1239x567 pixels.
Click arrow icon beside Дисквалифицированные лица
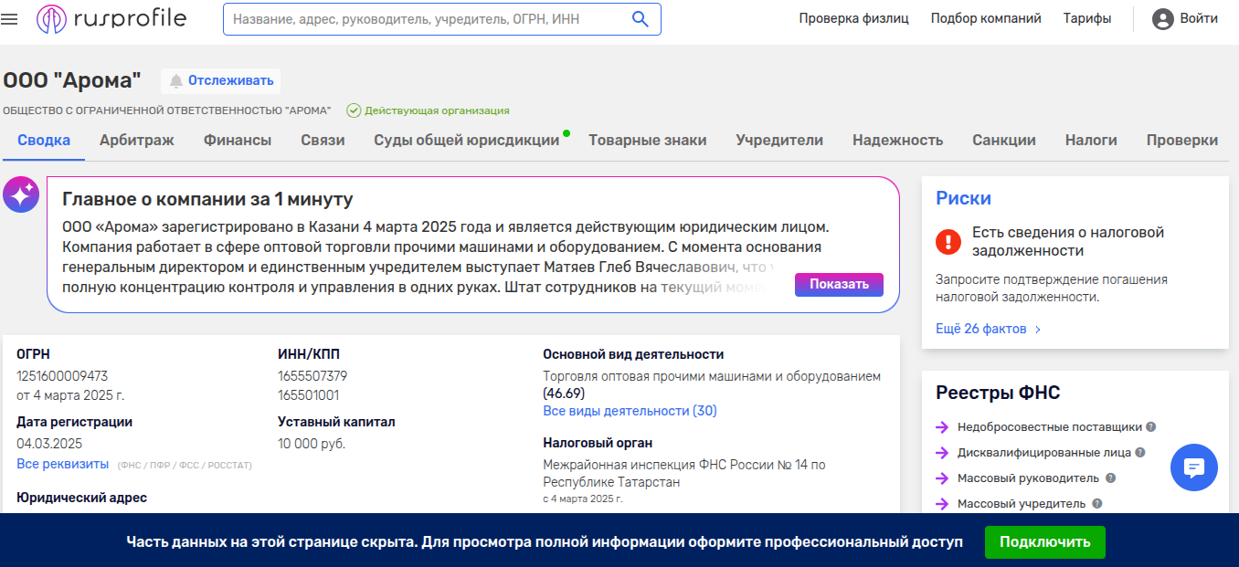943,452
